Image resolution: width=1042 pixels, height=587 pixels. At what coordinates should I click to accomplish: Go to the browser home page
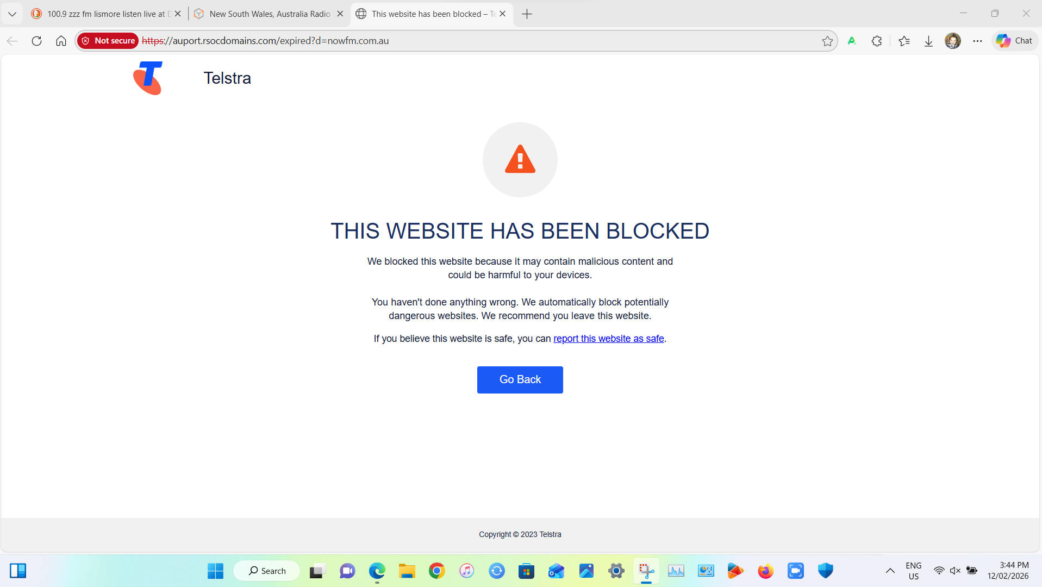click(x=61, y=41)
